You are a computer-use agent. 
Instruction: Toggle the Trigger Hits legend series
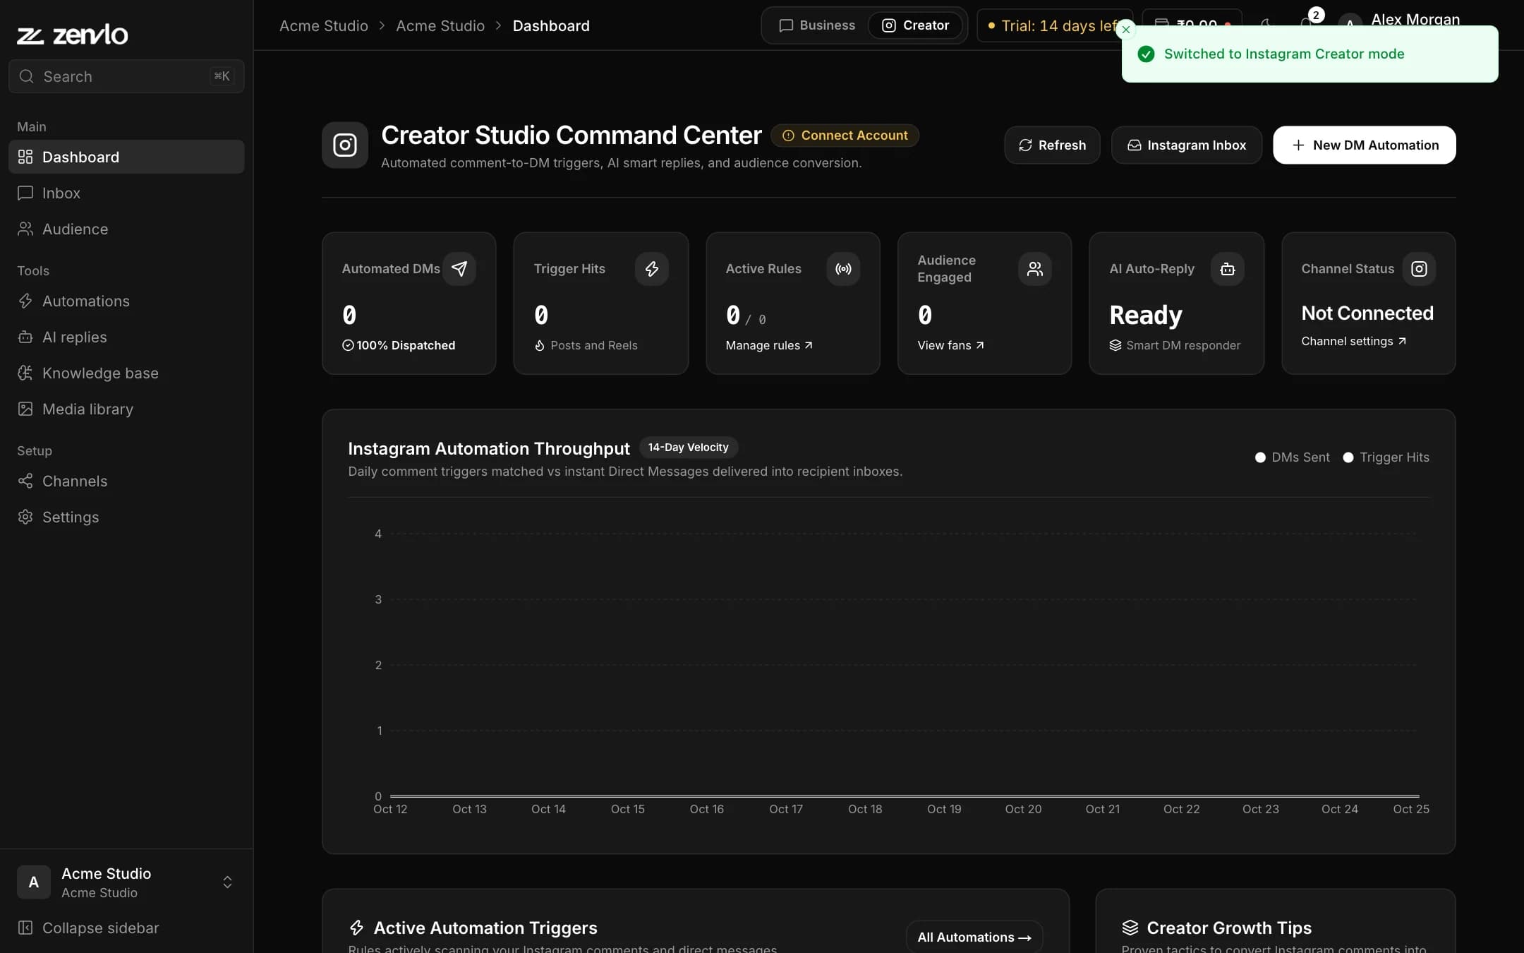[x=1386, y=457]
